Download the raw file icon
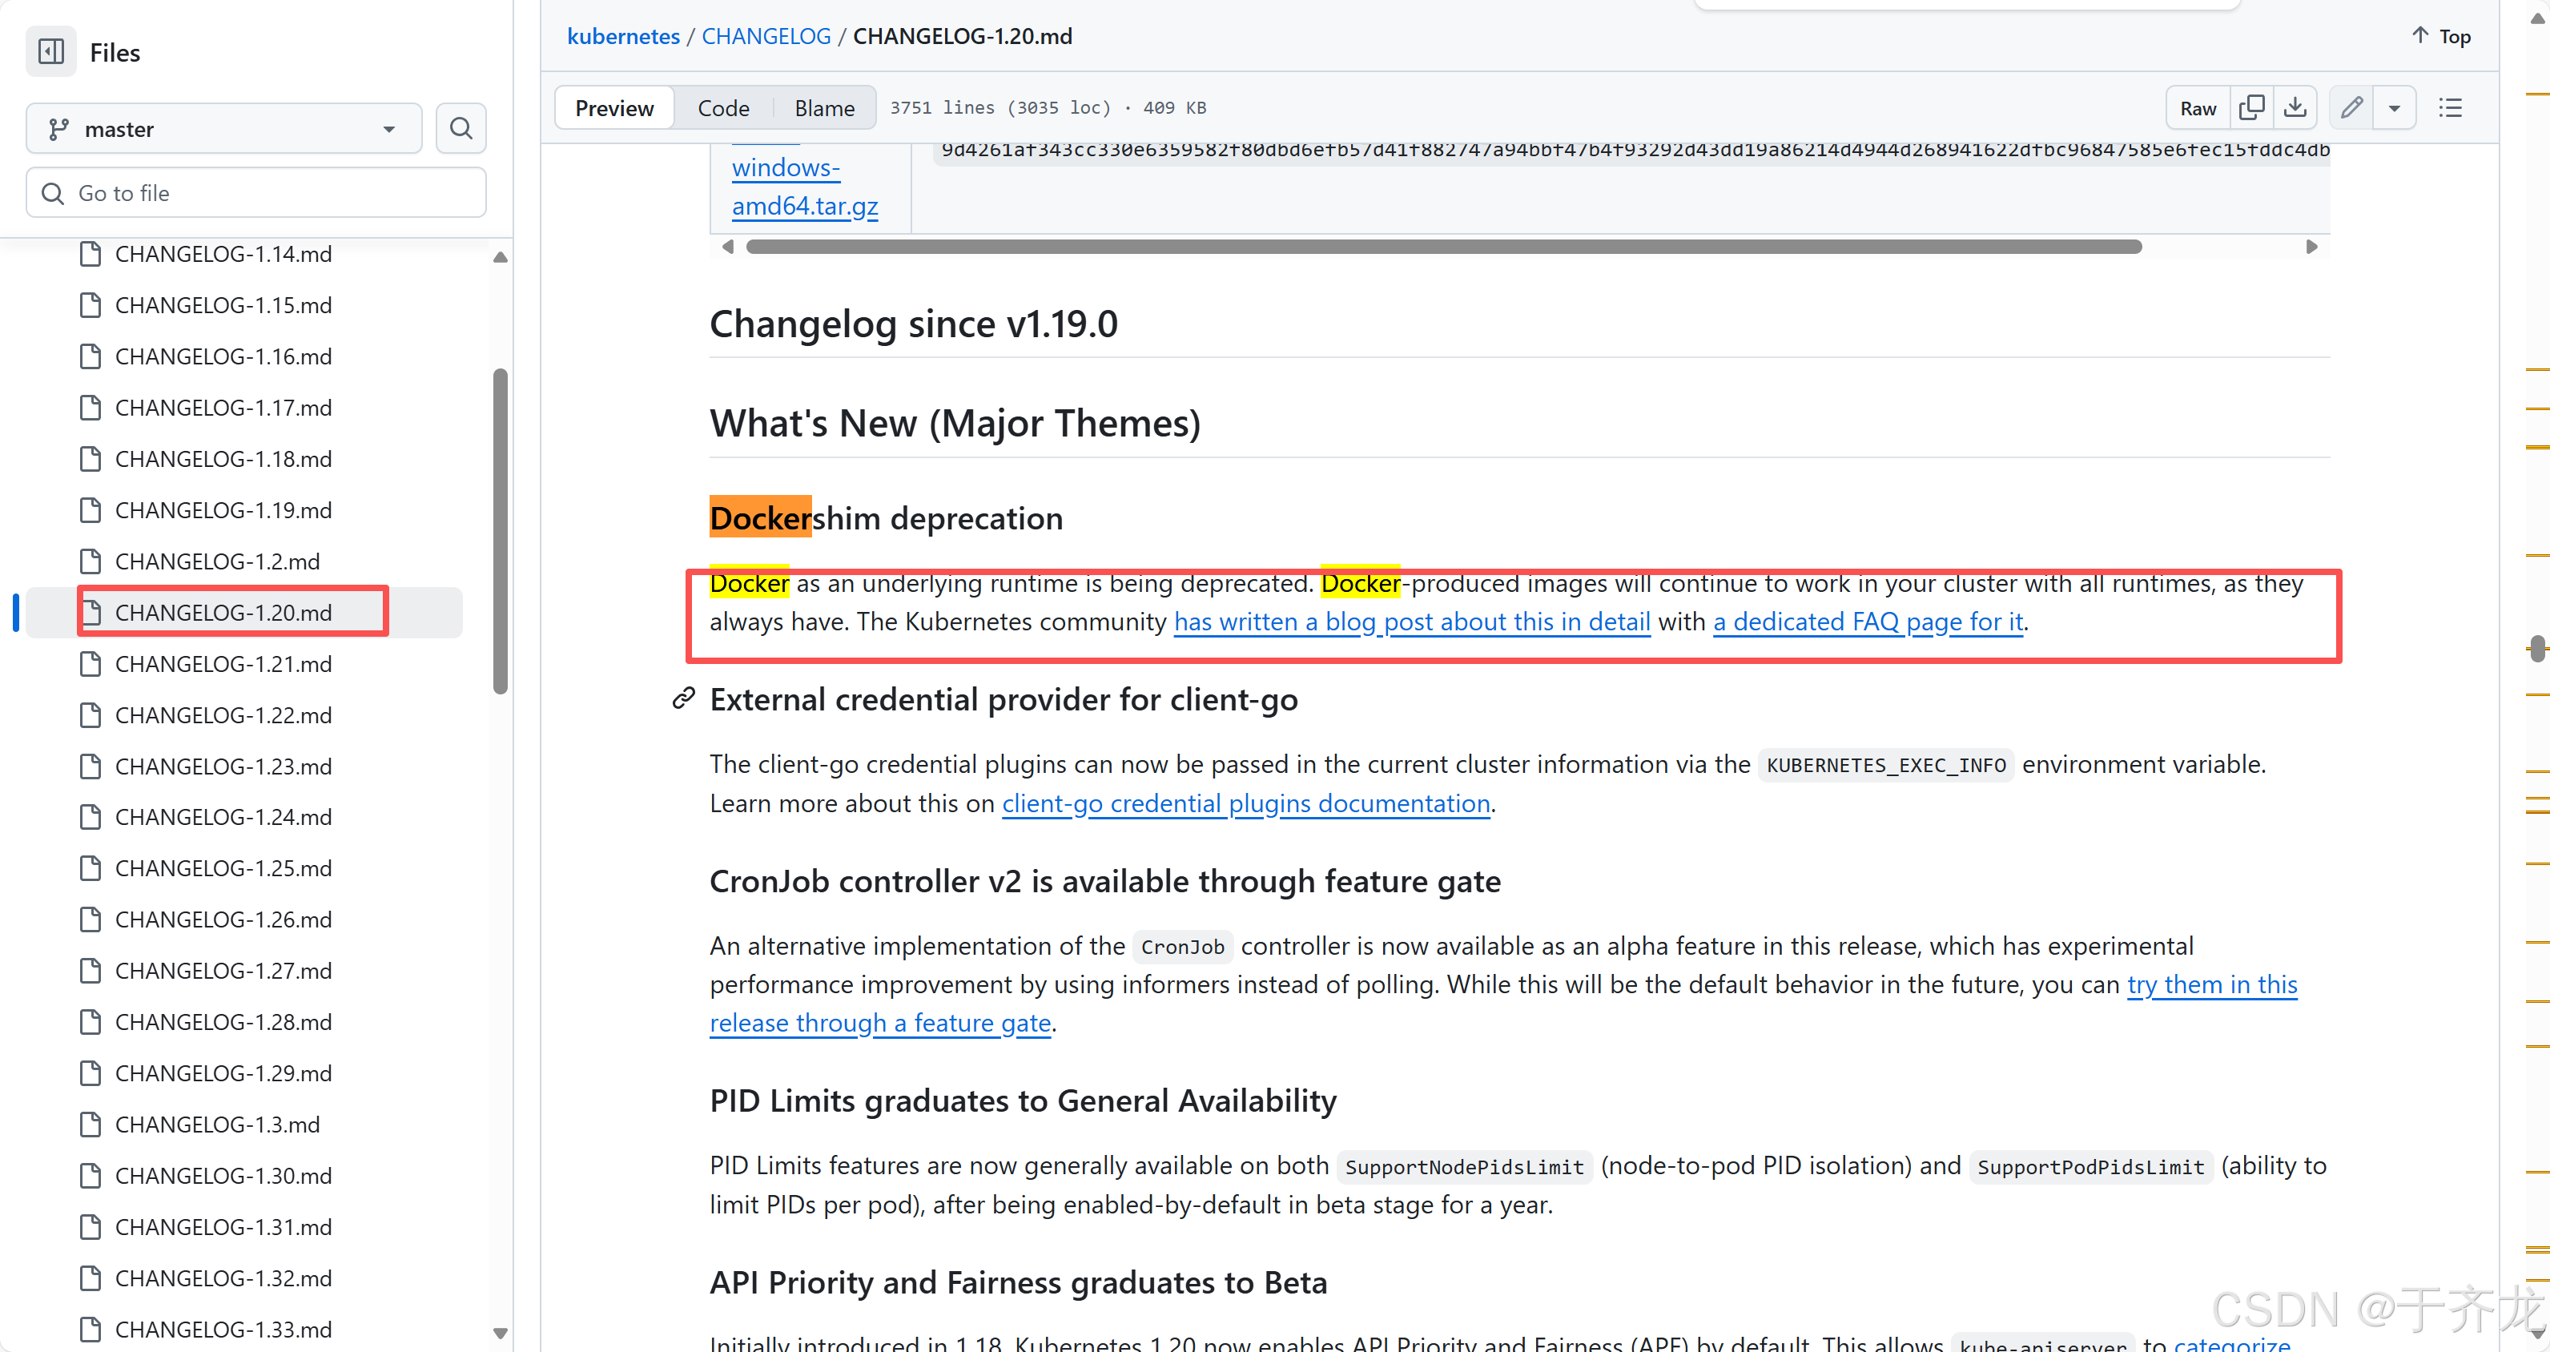Screen dimensions: 2550x1352 click(2295, 108)
